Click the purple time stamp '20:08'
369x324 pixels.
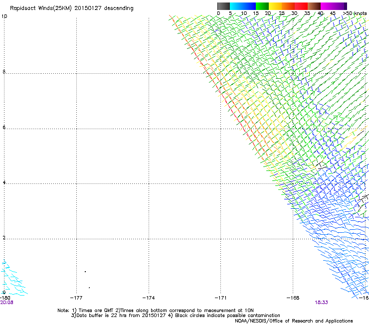6,303
